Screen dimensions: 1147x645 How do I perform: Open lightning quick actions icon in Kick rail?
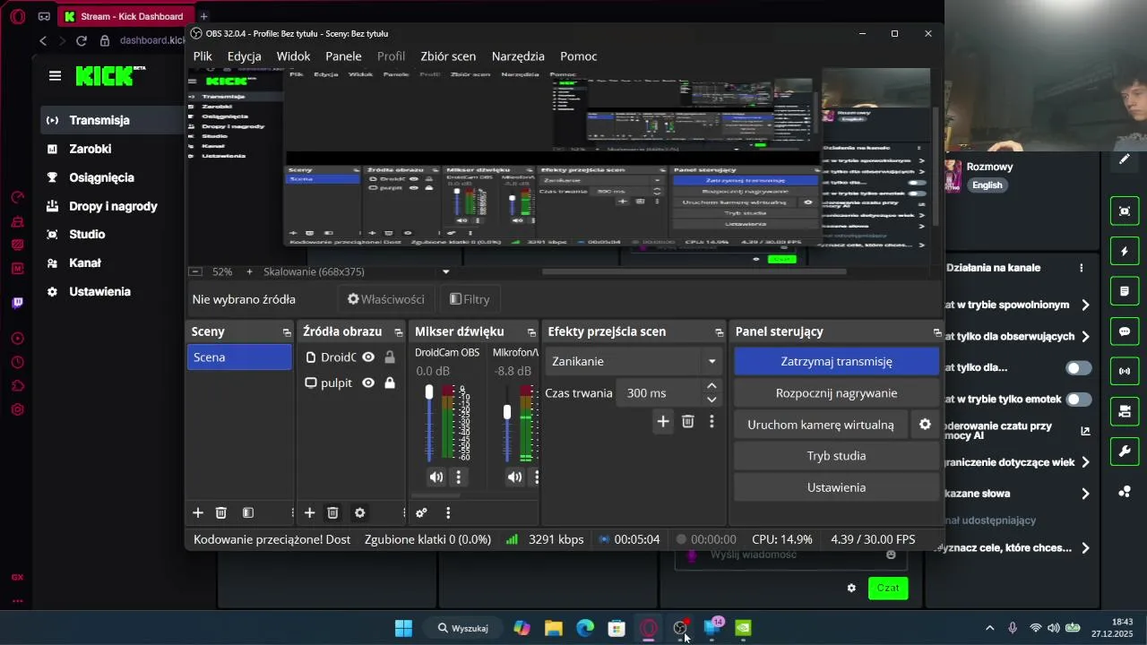(x=1125, y=252)
